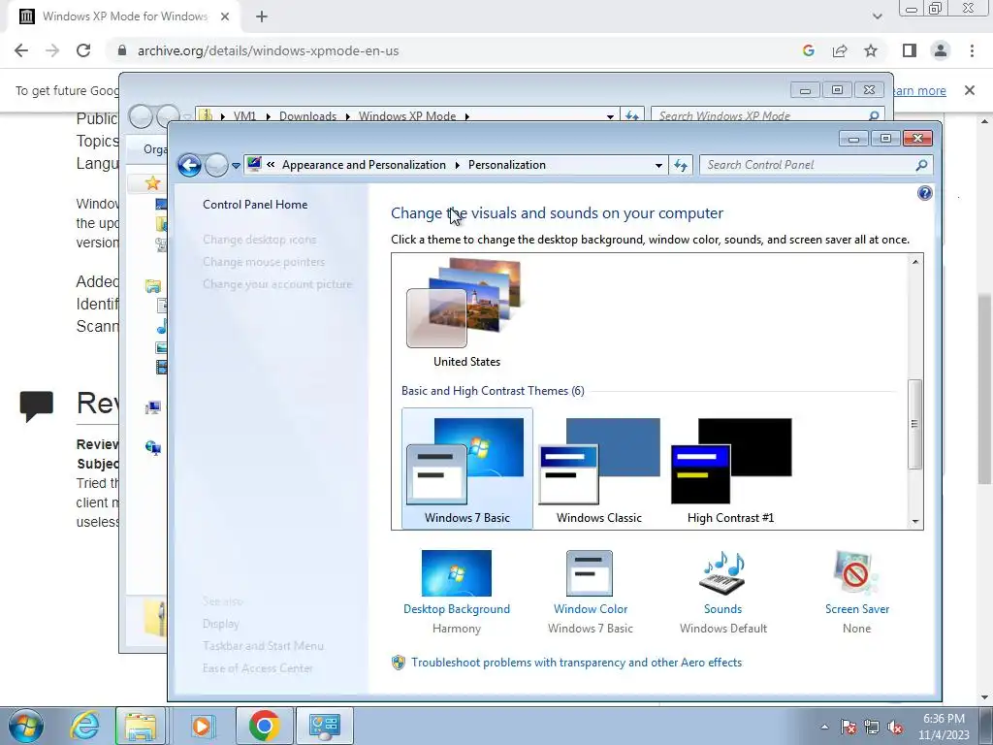Go back with the Control Panel back arrow
The image size is (993, 745).
coord(189,165)
